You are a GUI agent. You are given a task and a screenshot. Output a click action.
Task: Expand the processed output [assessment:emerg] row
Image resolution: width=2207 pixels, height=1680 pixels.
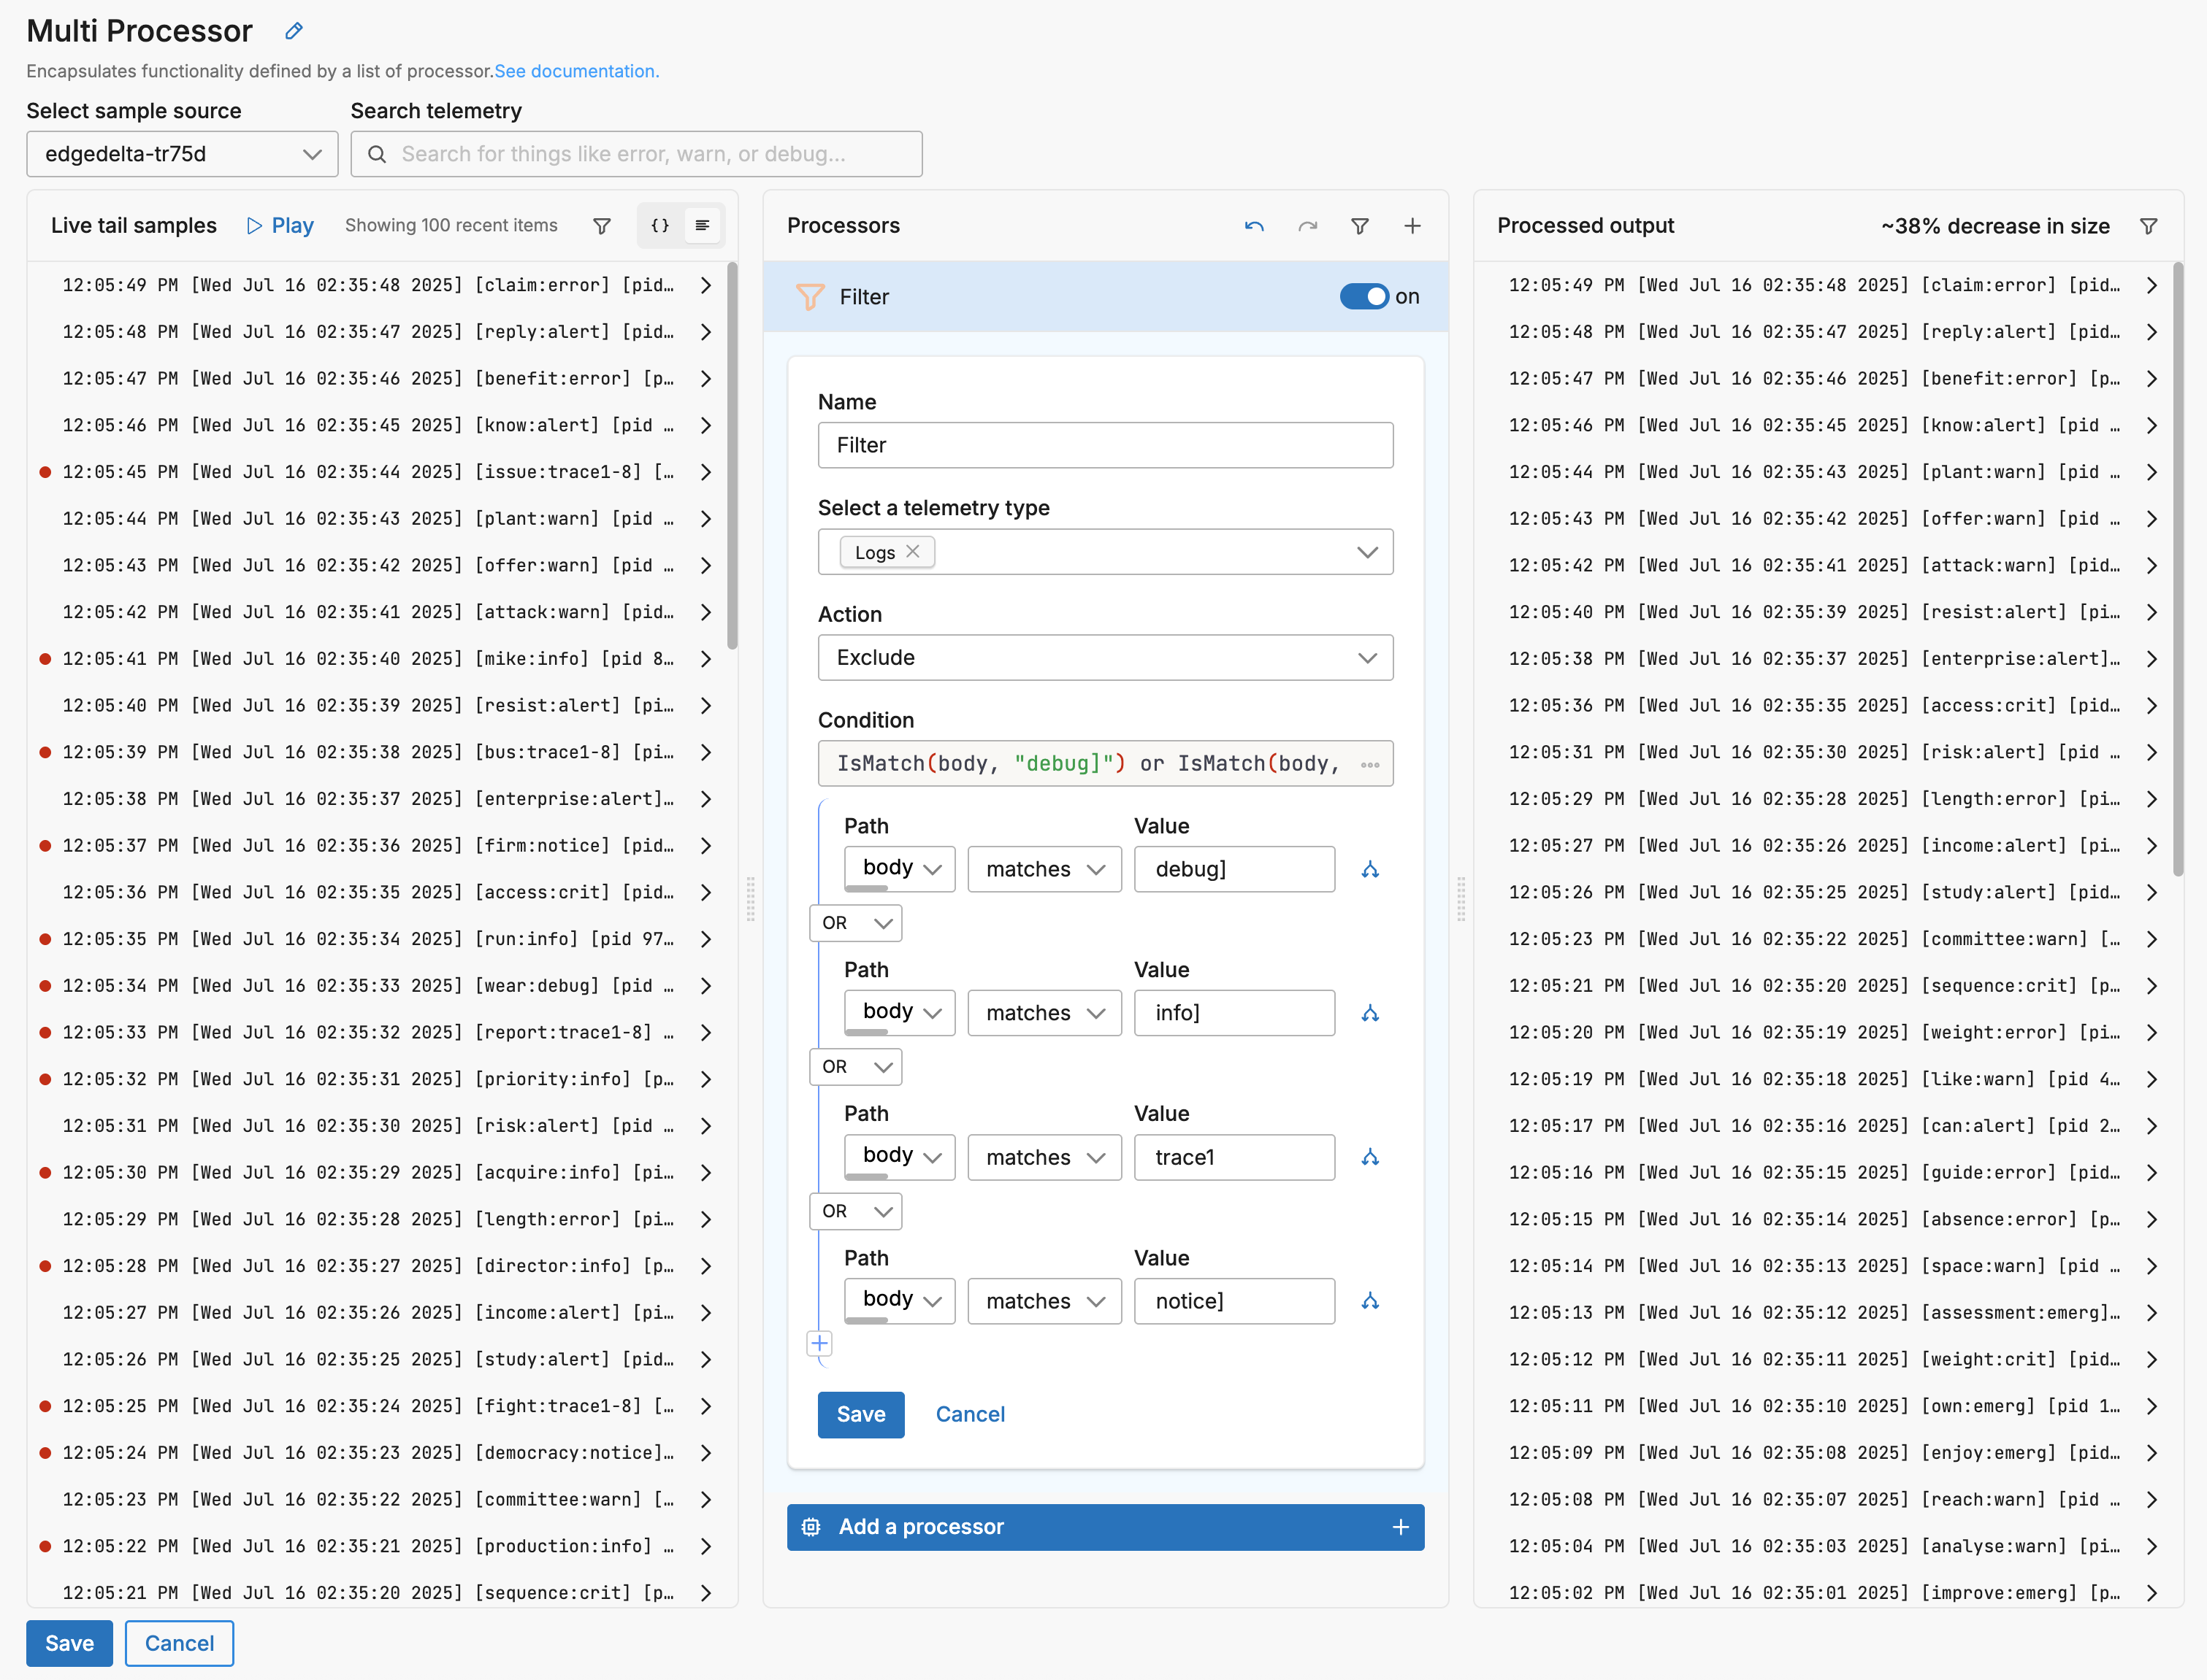pyautogui.click(x=2151, y=1313)
